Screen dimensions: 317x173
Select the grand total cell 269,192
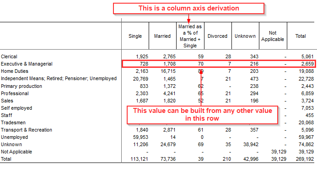coord(305,159)
